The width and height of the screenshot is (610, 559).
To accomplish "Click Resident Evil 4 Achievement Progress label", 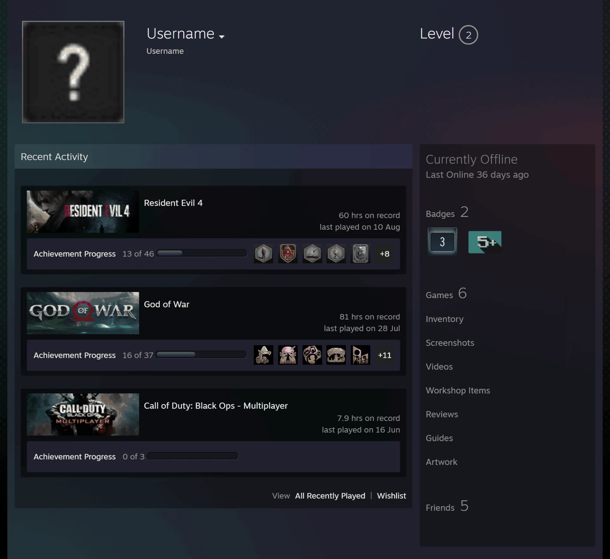I will coord(75,254).
